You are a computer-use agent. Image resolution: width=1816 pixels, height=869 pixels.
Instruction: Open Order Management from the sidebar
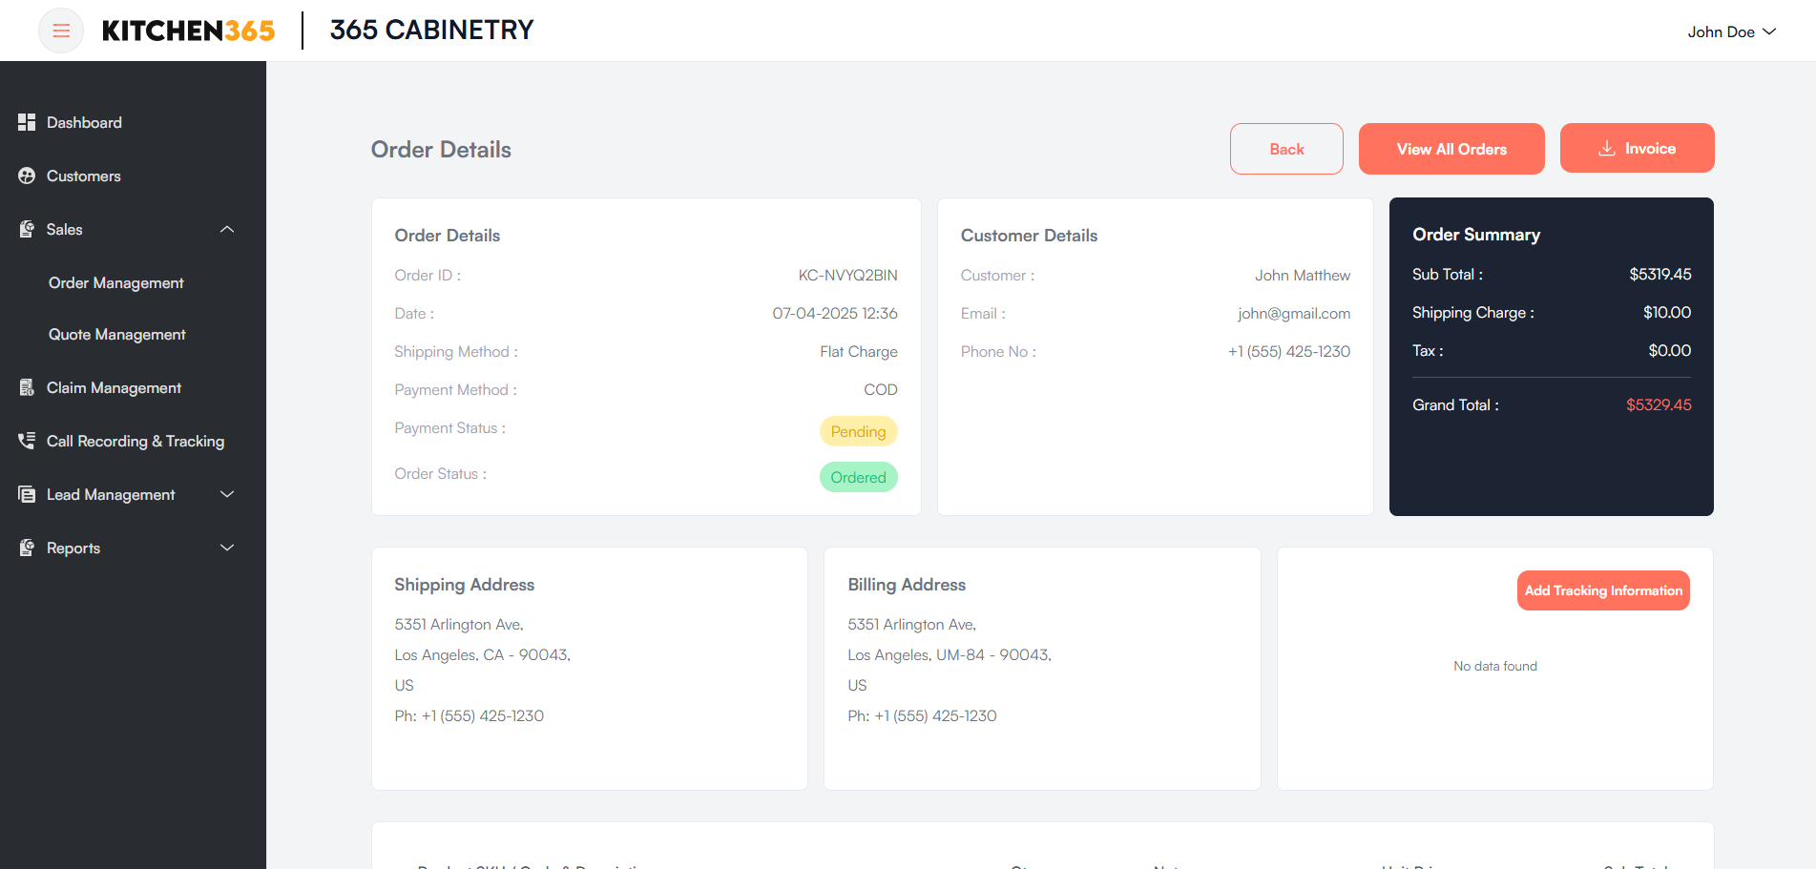click(x=115, y=282)
